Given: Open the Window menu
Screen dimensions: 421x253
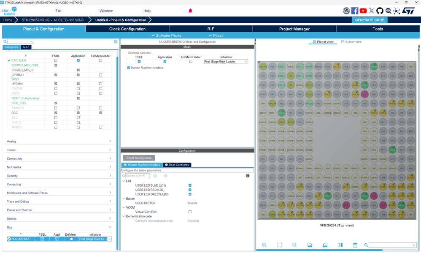Looking at the screenshot, I should [x=106, y=11].
